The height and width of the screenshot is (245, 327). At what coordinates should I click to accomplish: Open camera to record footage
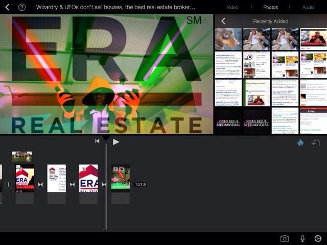click(285, 238)
